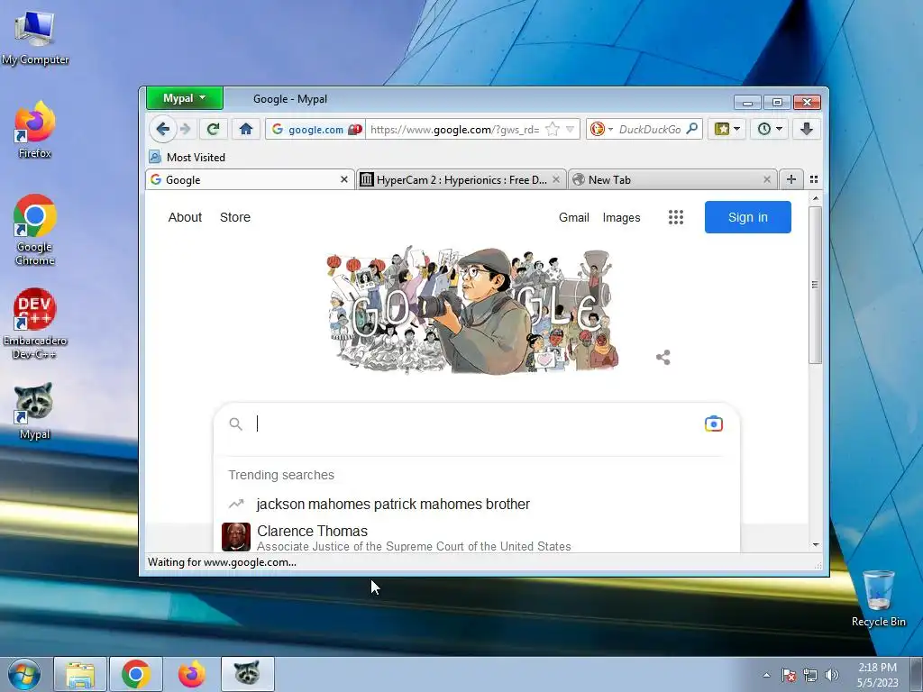Click the vertical scrollbar thumb
The height and width of the screenshot is (692, 923).
pos(815,285)
